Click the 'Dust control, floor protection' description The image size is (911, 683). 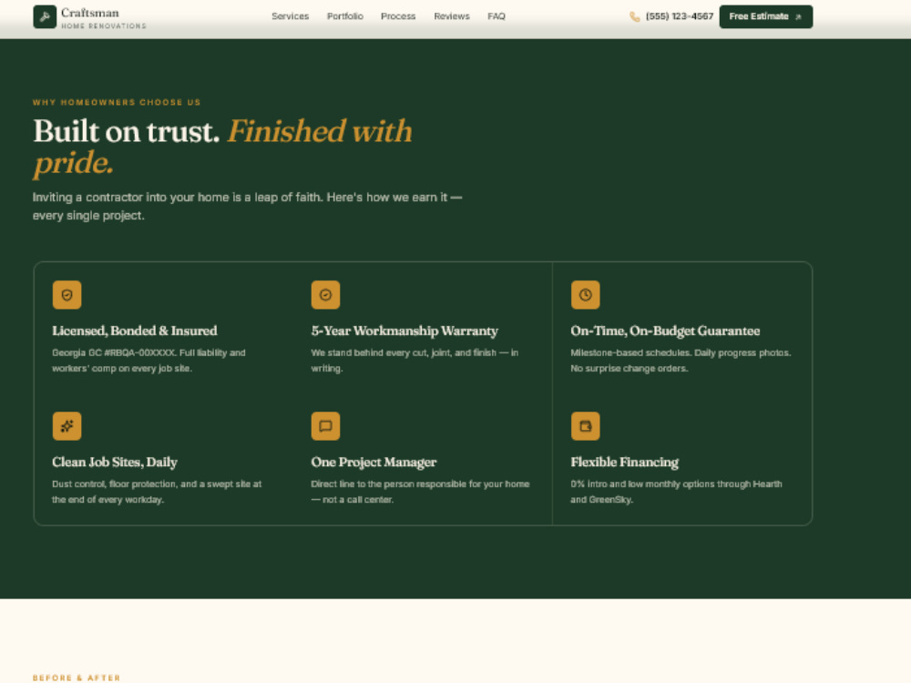point(157,492)
